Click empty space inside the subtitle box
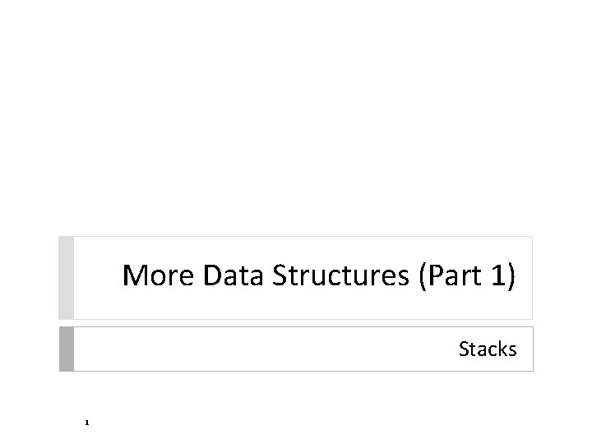 coord(264,349)
